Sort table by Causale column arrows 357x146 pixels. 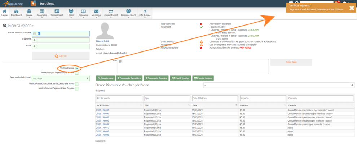352,106
